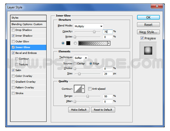Click the Noise slider handle
This screenshot has height=131, width=170.
75,37
